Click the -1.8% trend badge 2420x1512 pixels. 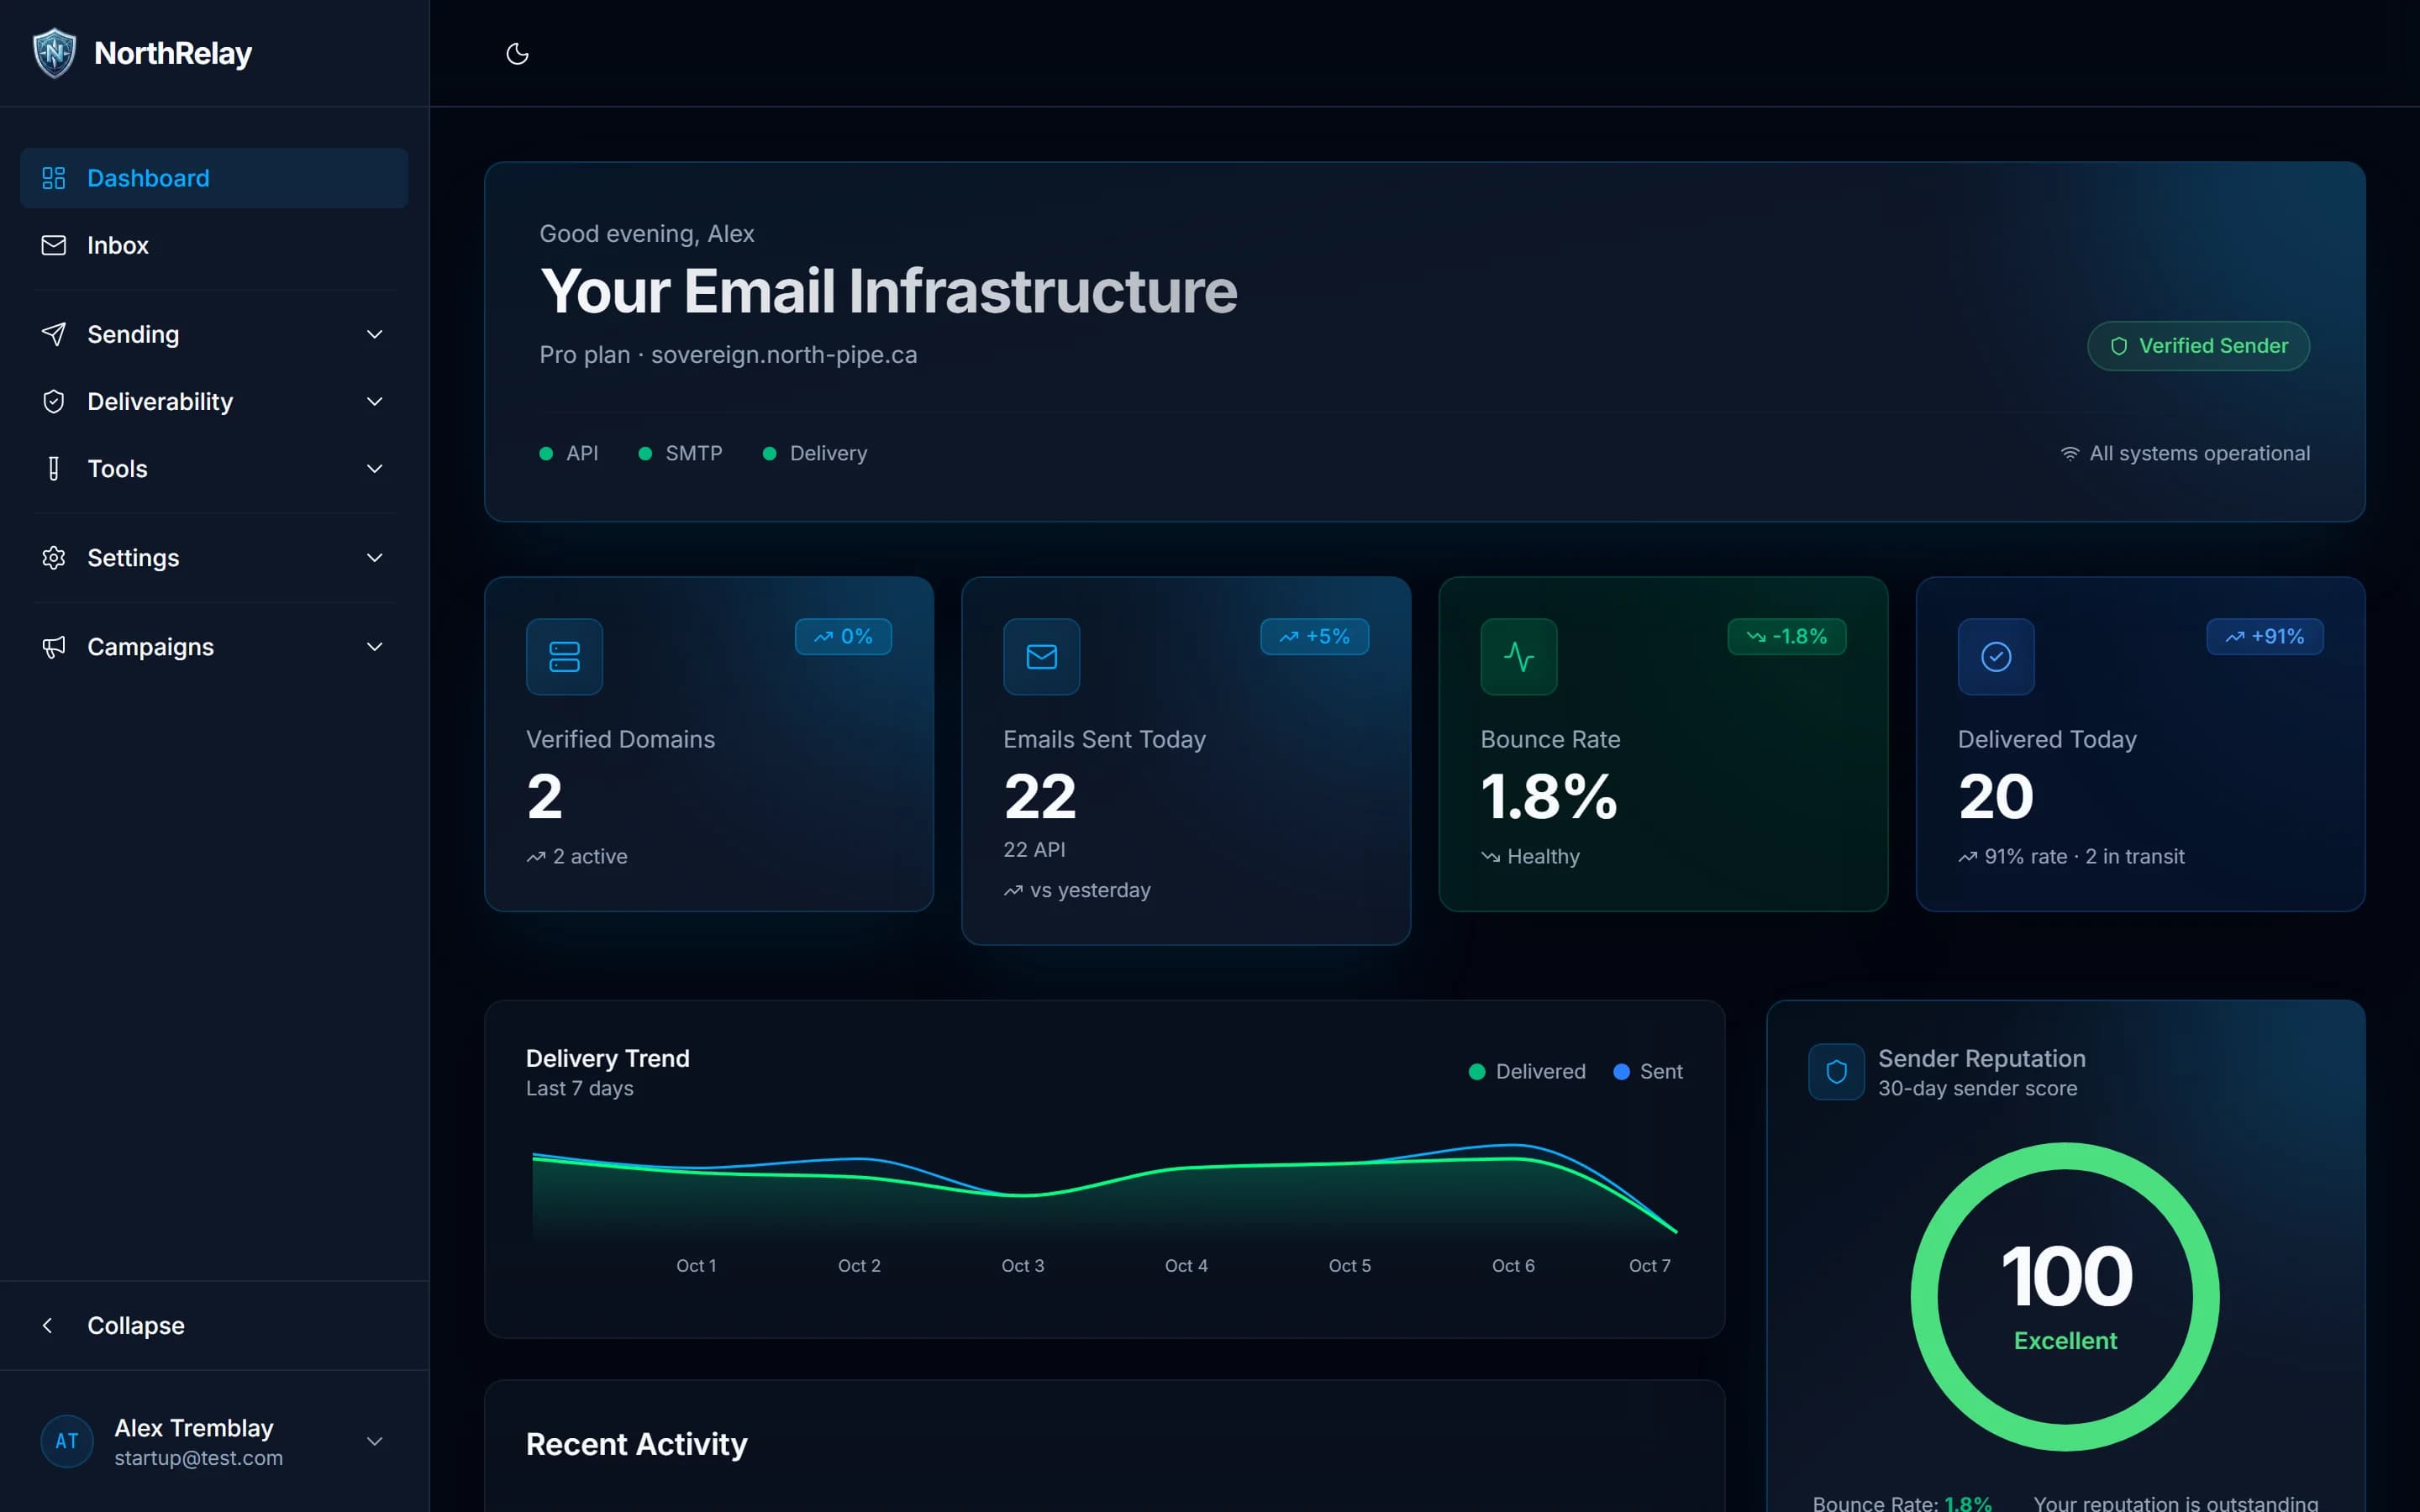click(1786, 636)
